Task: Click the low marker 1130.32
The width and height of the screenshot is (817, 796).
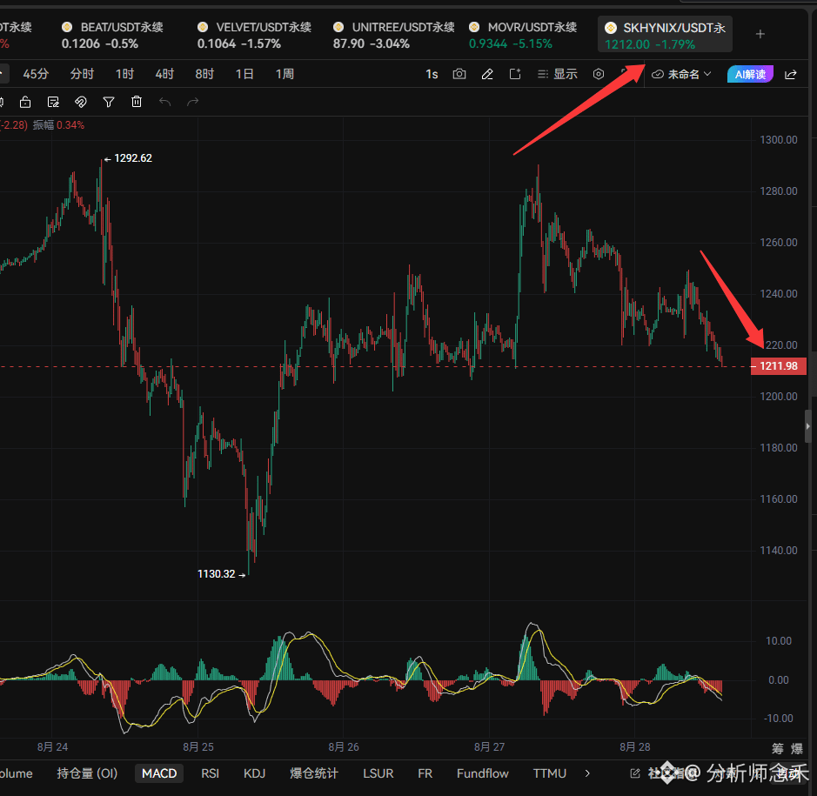Action: tap(217, 574)
